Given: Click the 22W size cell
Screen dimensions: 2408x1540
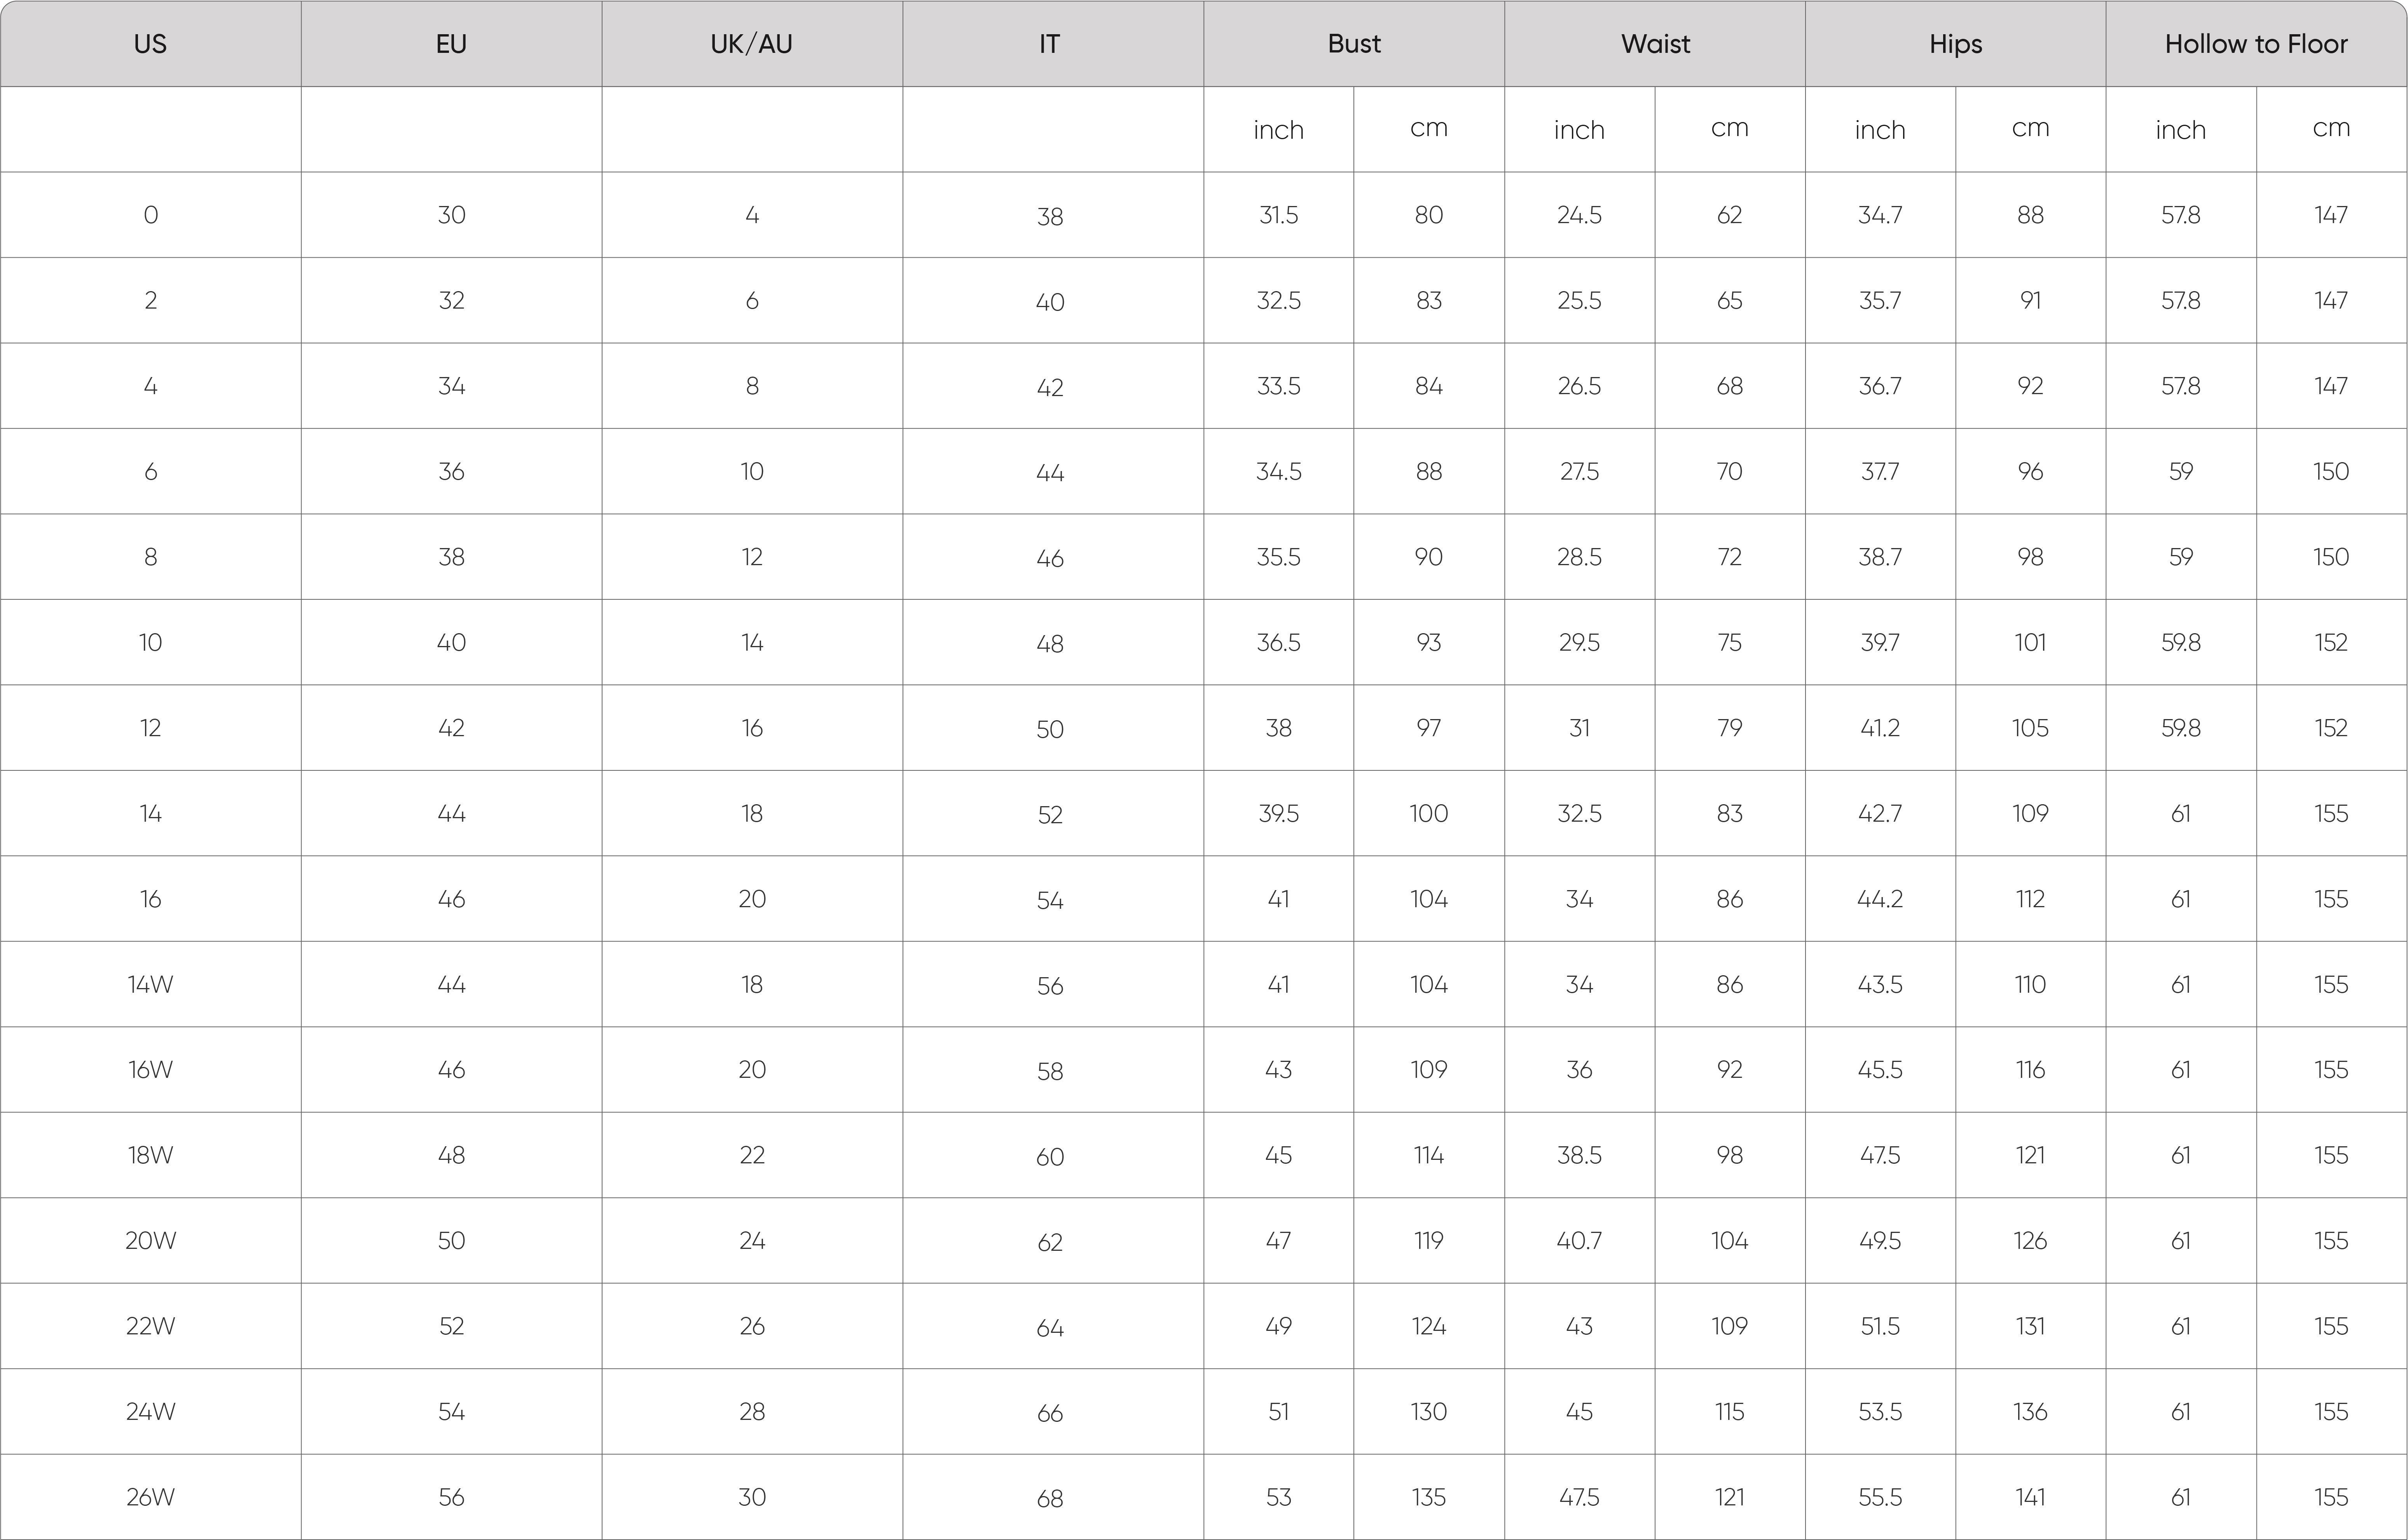Looking at the screenshot, I should 150,1326.
